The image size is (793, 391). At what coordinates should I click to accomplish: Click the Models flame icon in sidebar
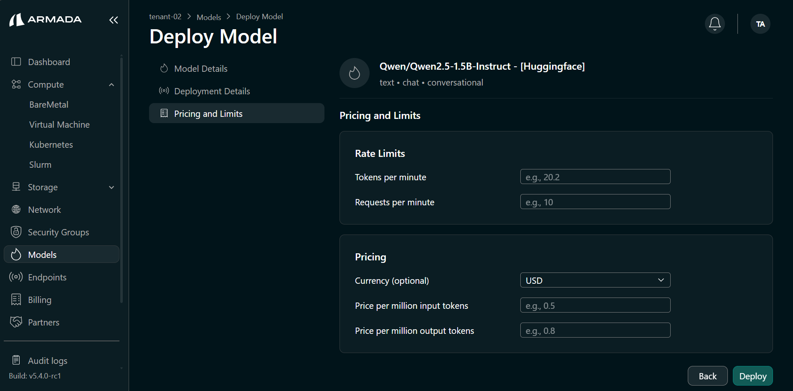(x=16, y=255)
